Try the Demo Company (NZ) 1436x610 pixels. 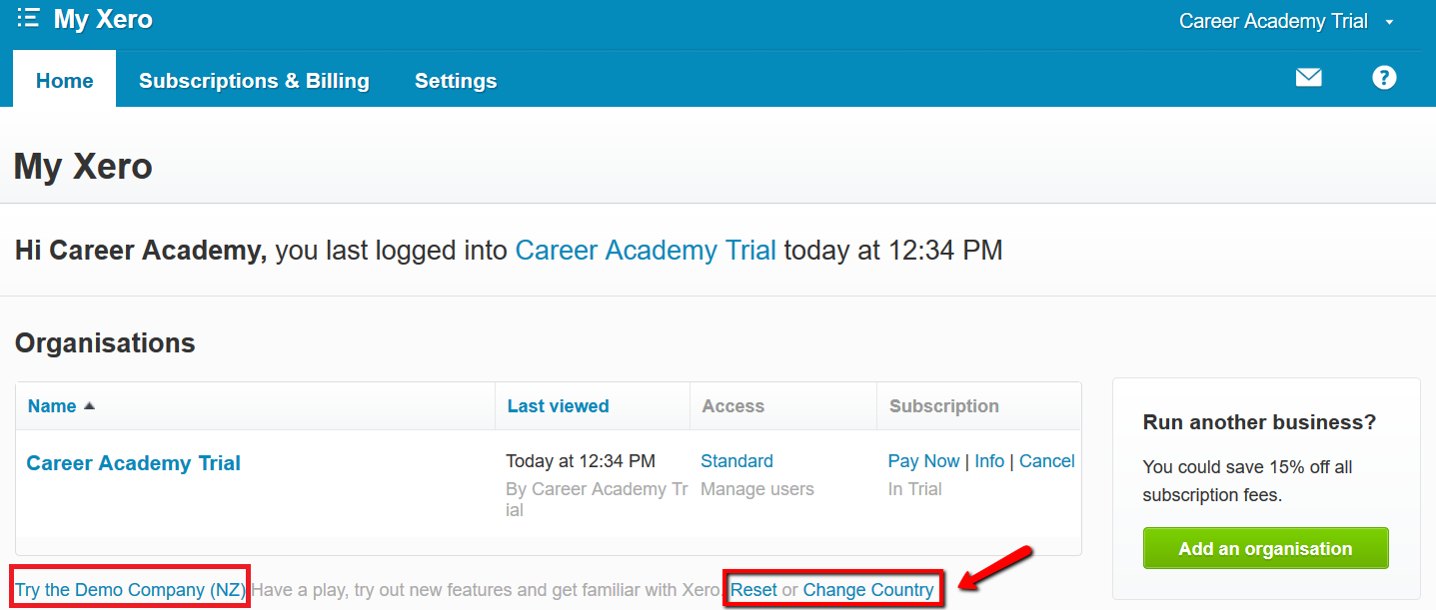point(130,590)
